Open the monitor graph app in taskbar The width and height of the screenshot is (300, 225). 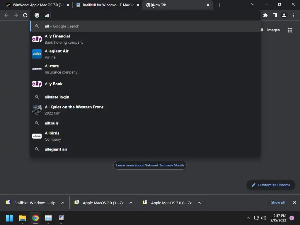48,218
